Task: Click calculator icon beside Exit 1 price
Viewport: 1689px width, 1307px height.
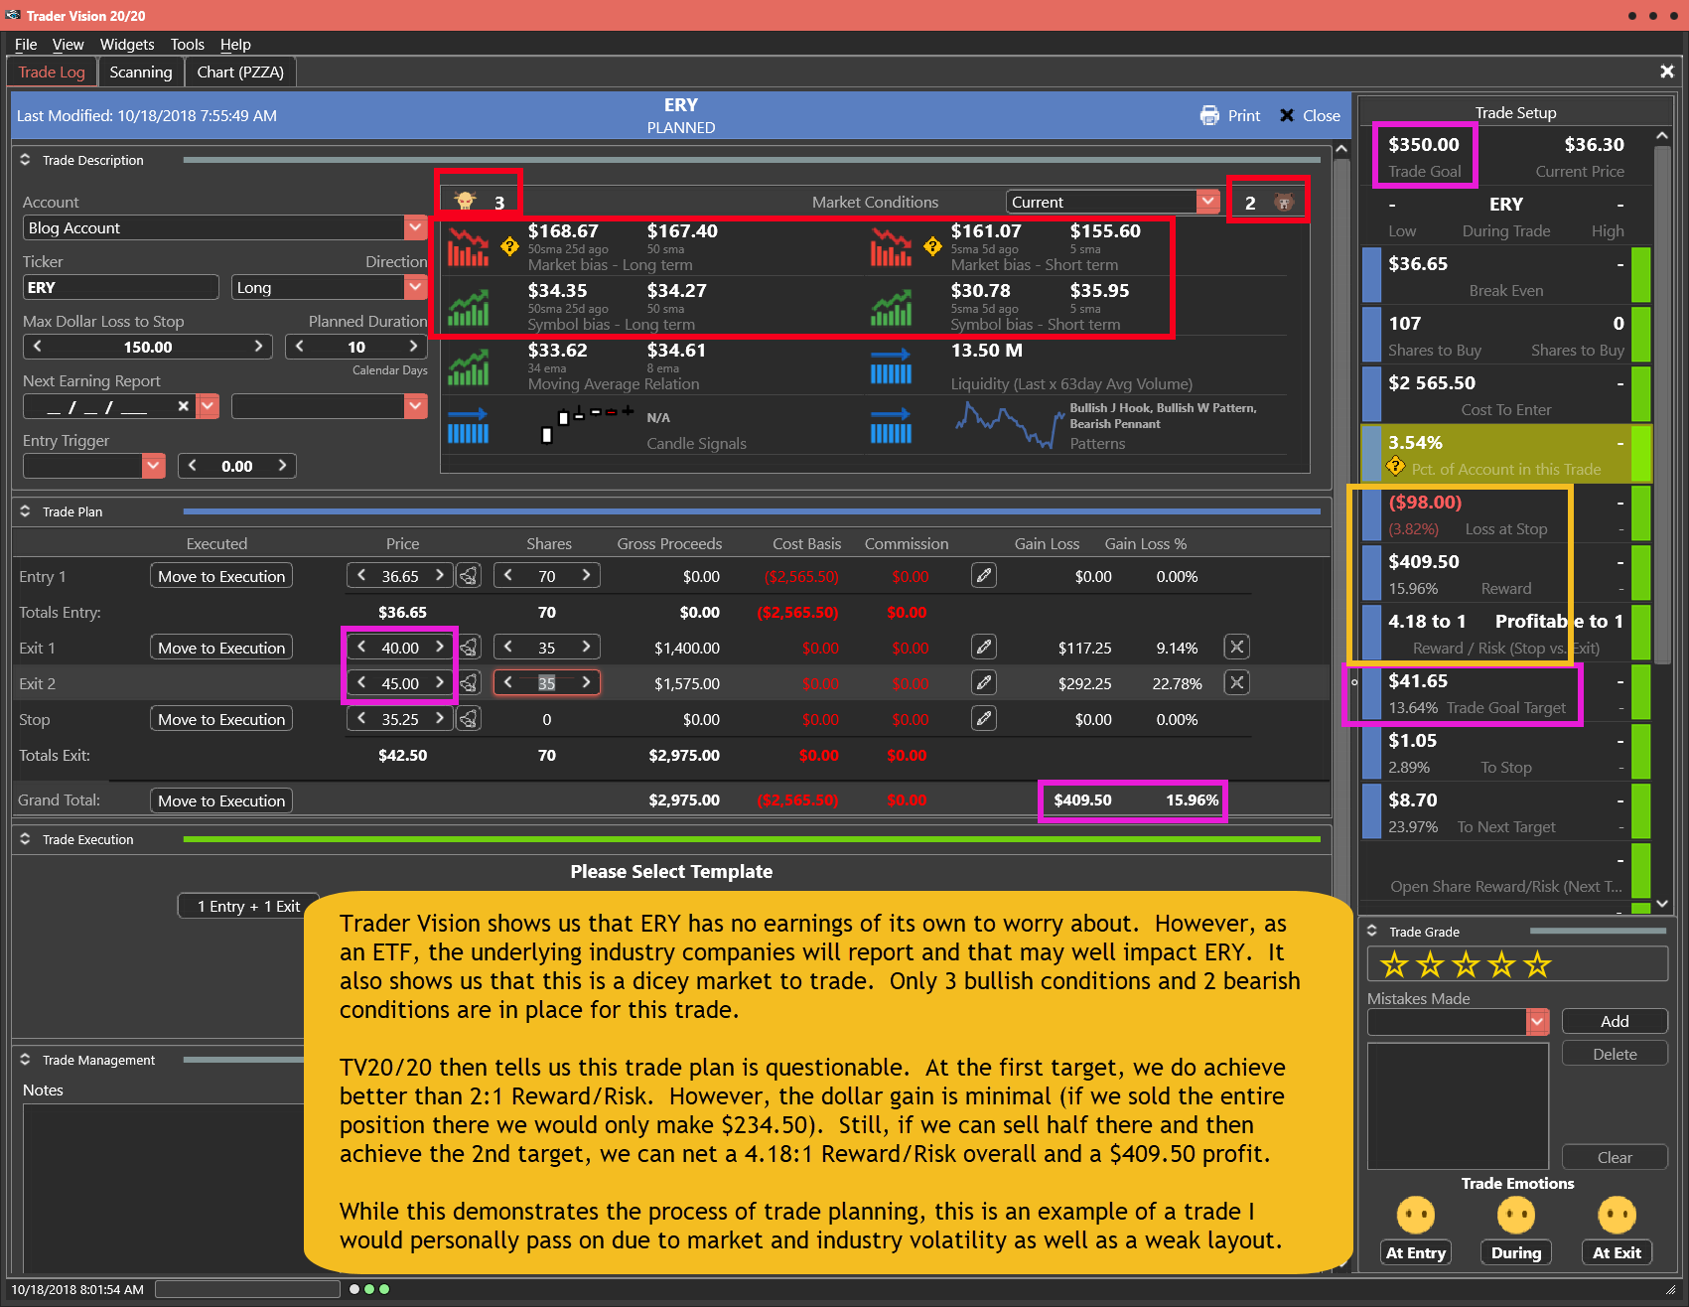Action: click(470, 648)
